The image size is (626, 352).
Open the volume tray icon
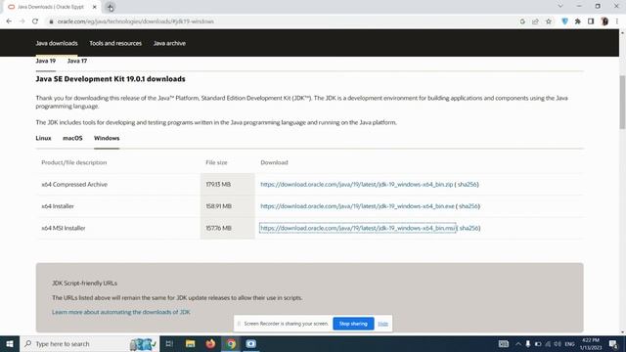558,344
